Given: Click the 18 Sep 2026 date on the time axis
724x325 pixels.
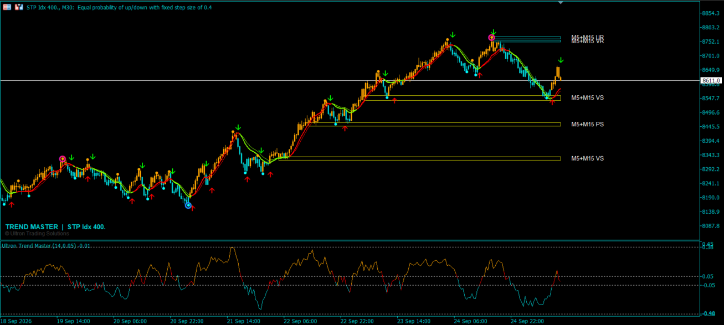Looking at the screenshot, I should [17, 321].
